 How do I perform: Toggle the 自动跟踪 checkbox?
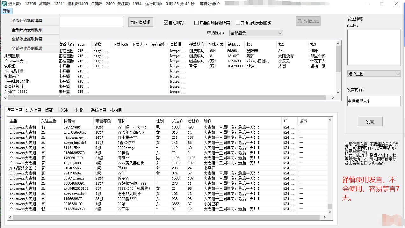[174, 23]
